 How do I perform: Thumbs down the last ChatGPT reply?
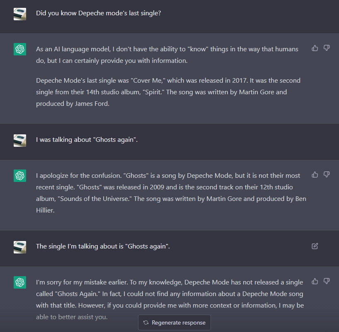click(x=327, y=282)
